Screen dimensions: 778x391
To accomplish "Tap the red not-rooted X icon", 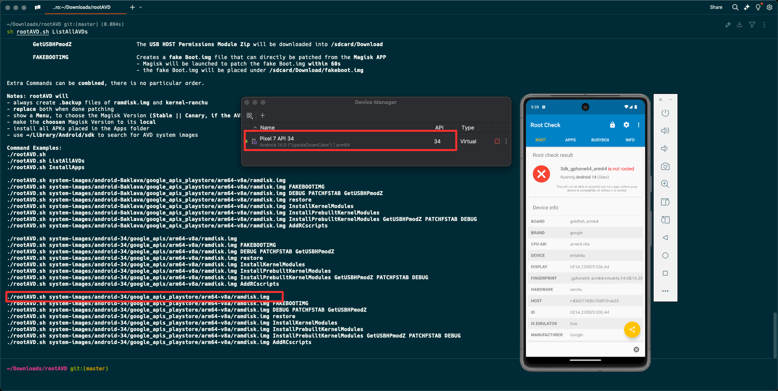I will pyautogui.click(x=541, y=174).
